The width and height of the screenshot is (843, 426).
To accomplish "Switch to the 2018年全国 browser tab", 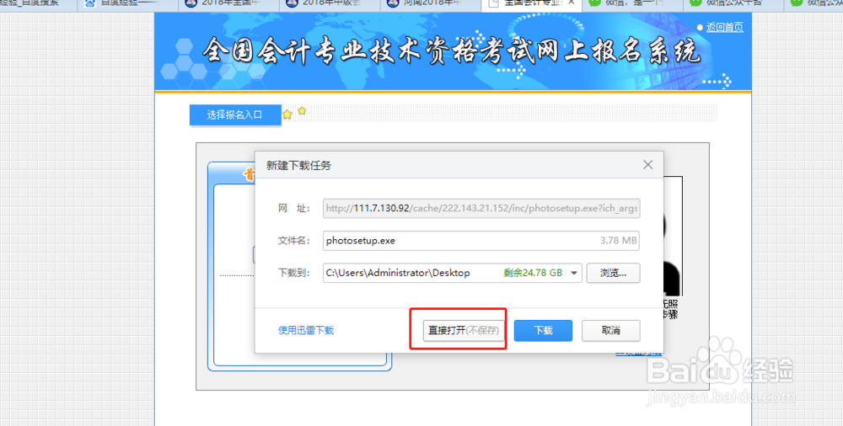I will (228, 3).
